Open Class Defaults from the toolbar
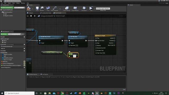The height and width of the screenshot is (95, 169). (75, 8)
